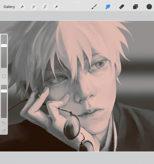Activate the Transform arrow tool
The image size is (154, 164).
pyautogui.click(x=56, y=7)
